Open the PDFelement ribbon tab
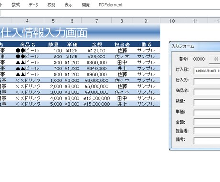 (110, 5)
